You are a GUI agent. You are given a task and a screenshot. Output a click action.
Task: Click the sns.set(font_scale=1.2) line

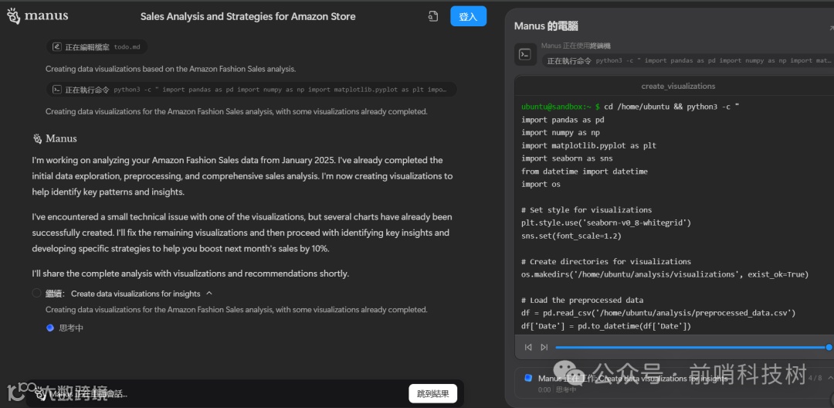pyautogui.click(x=571, y=236)
